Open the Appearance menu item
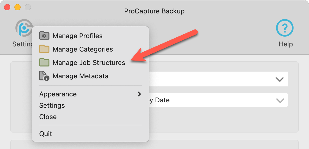 click(58, 94)
